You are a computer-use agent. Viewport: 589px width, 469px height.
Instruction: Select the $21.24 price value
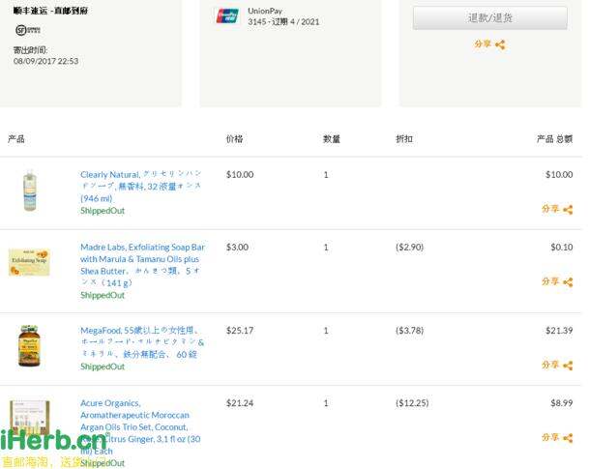click(x=240, y=403)
